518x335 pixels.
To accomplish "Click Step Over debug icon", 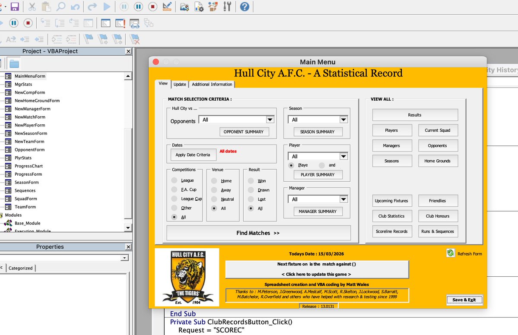I will pyautogui.click(x=60, y=23).
